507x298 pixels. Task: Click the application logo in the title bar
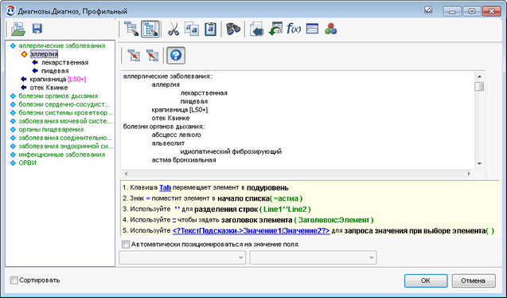tap(10, 11)
